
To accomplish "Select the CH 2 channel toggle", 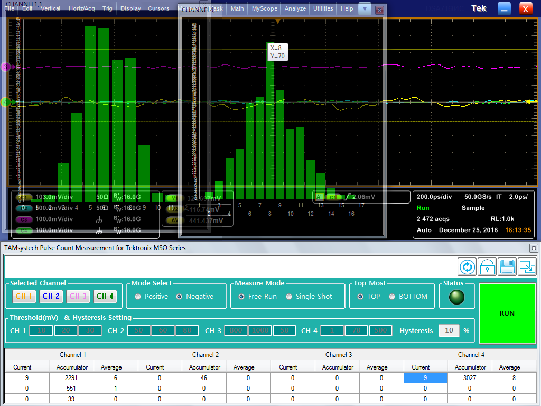I will coord(51,296).
